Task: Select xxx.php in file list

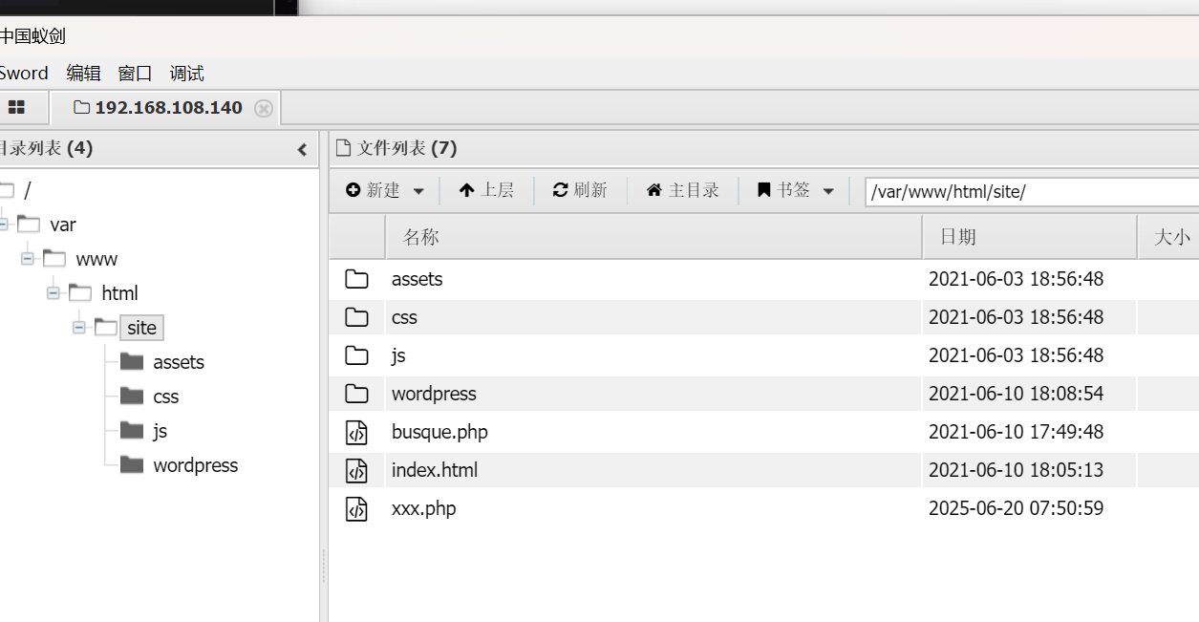Action: pyautogui.click(x=424, y=508)
